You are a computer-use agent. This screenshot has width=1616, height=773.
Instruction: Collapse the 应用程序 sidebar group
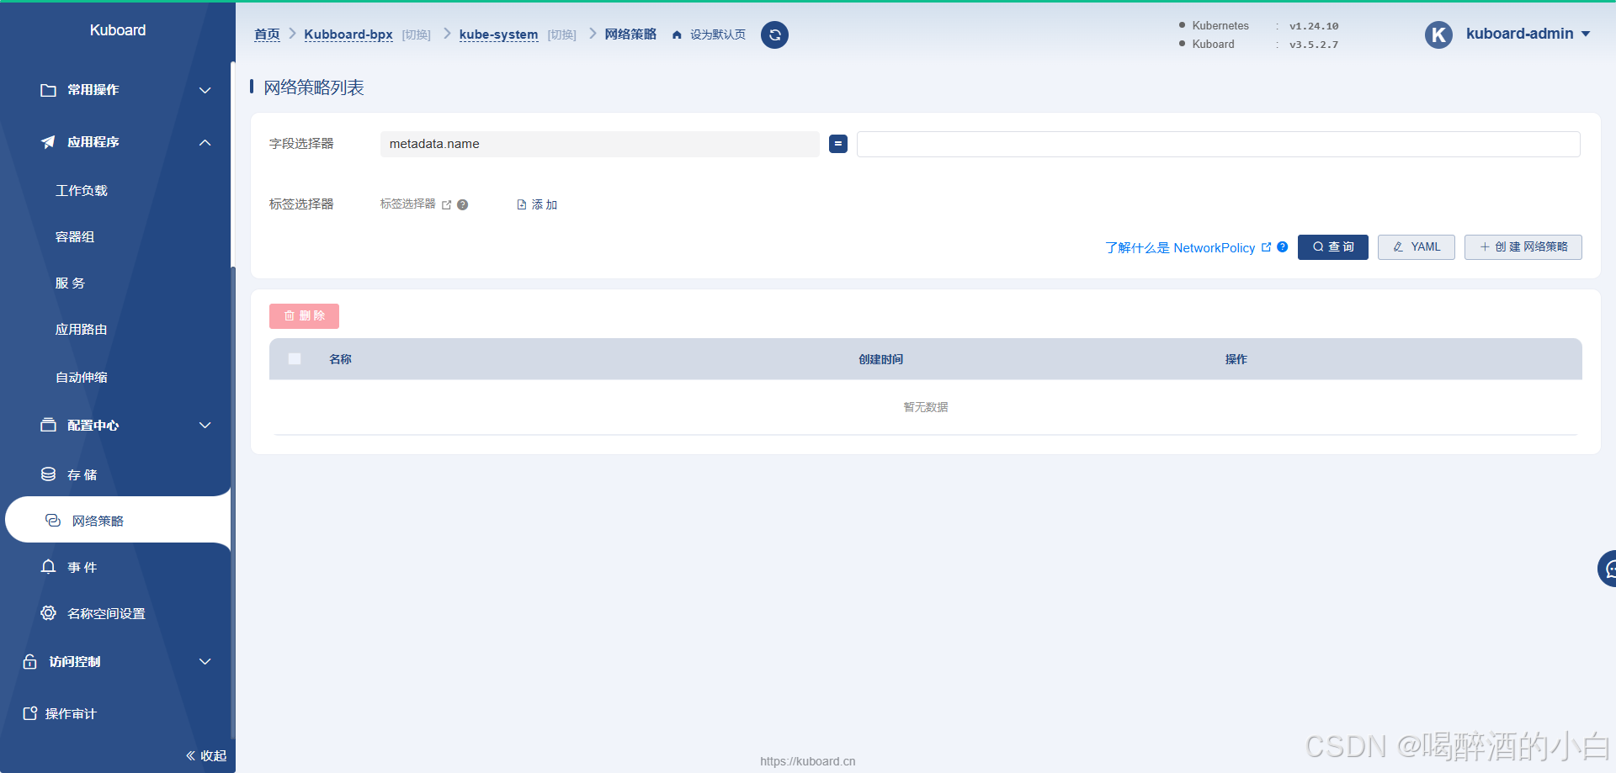tap(205, 142)
